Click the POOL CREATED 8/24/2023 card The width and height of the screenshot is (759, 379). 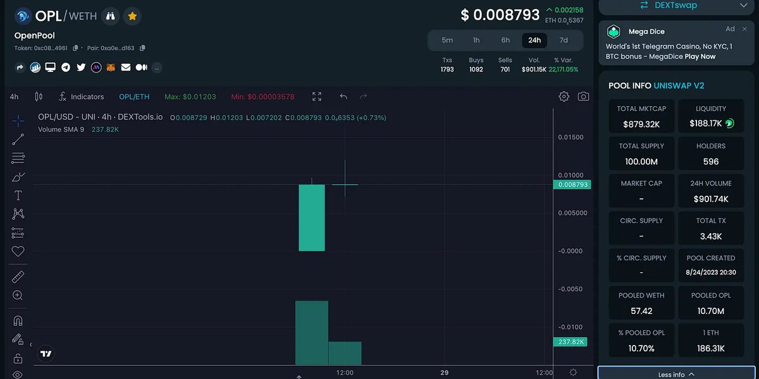coord(711,266)
